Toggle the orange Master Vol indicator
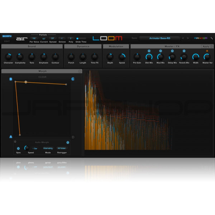Image resolution: width=215 pixels, height=215 pixels. [x=207, y=51]
